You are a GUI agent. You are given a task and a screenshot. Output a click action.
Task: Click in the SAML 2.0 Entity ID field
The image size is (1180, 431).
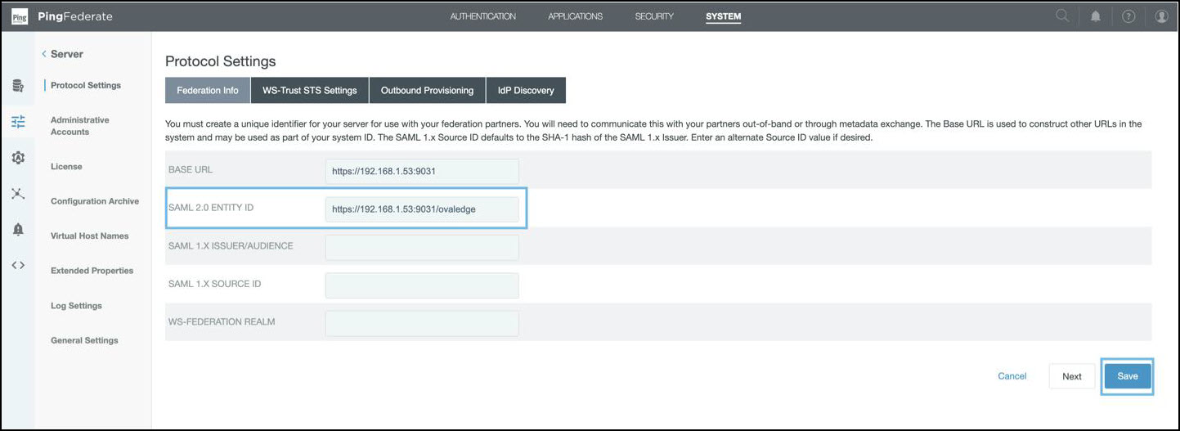[x=421, y=209]
